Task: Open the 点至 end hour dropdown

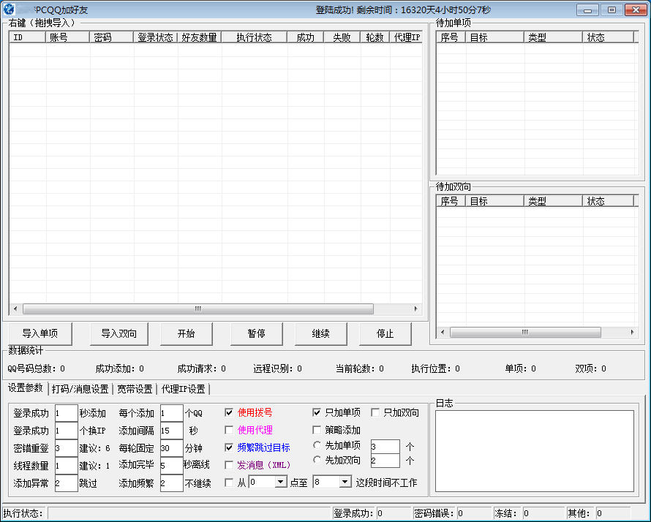Action: pos(345,482)
